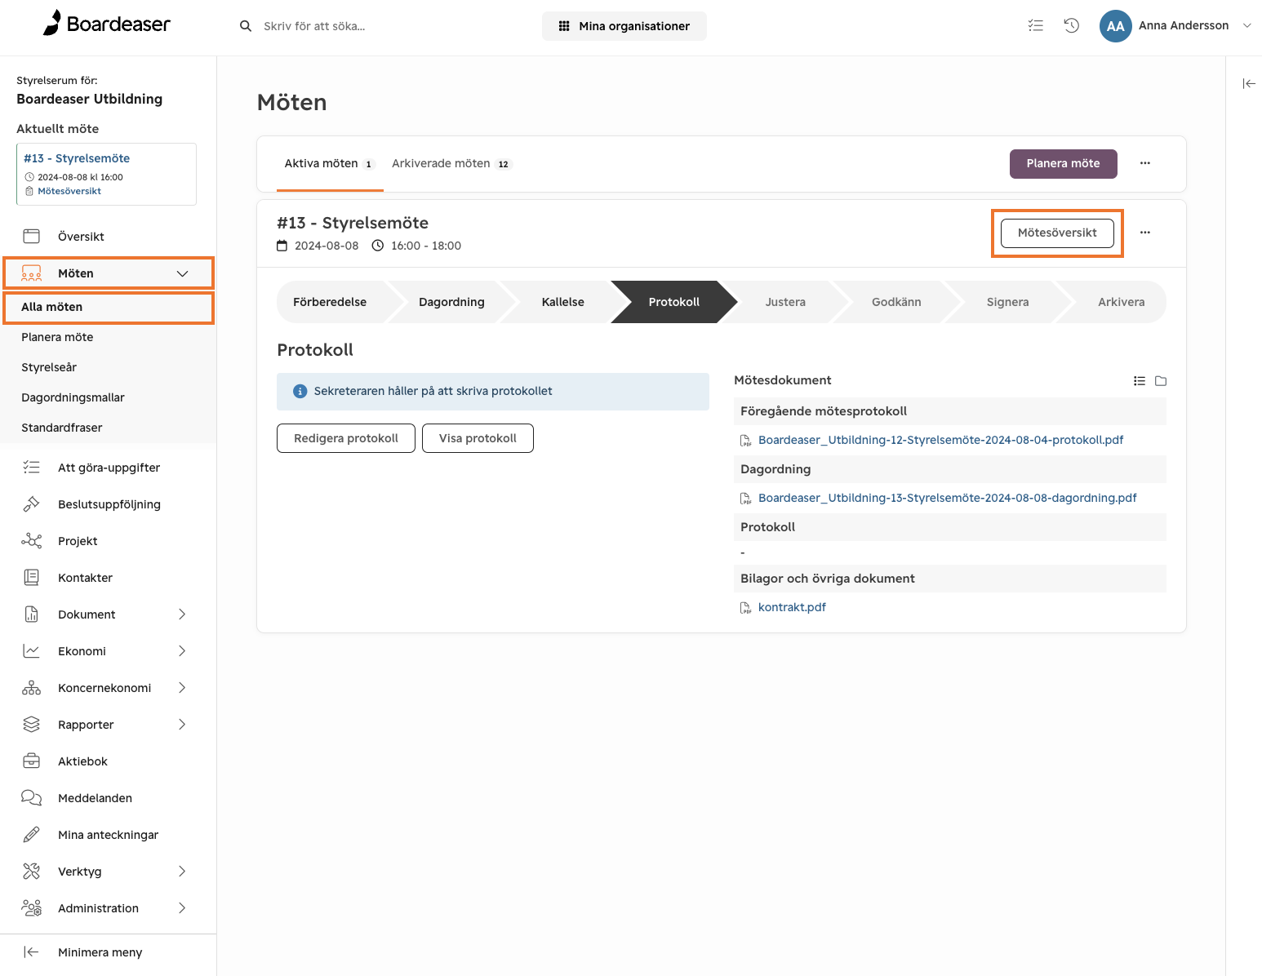Open the history clock icon in the header

point(1072,25)
